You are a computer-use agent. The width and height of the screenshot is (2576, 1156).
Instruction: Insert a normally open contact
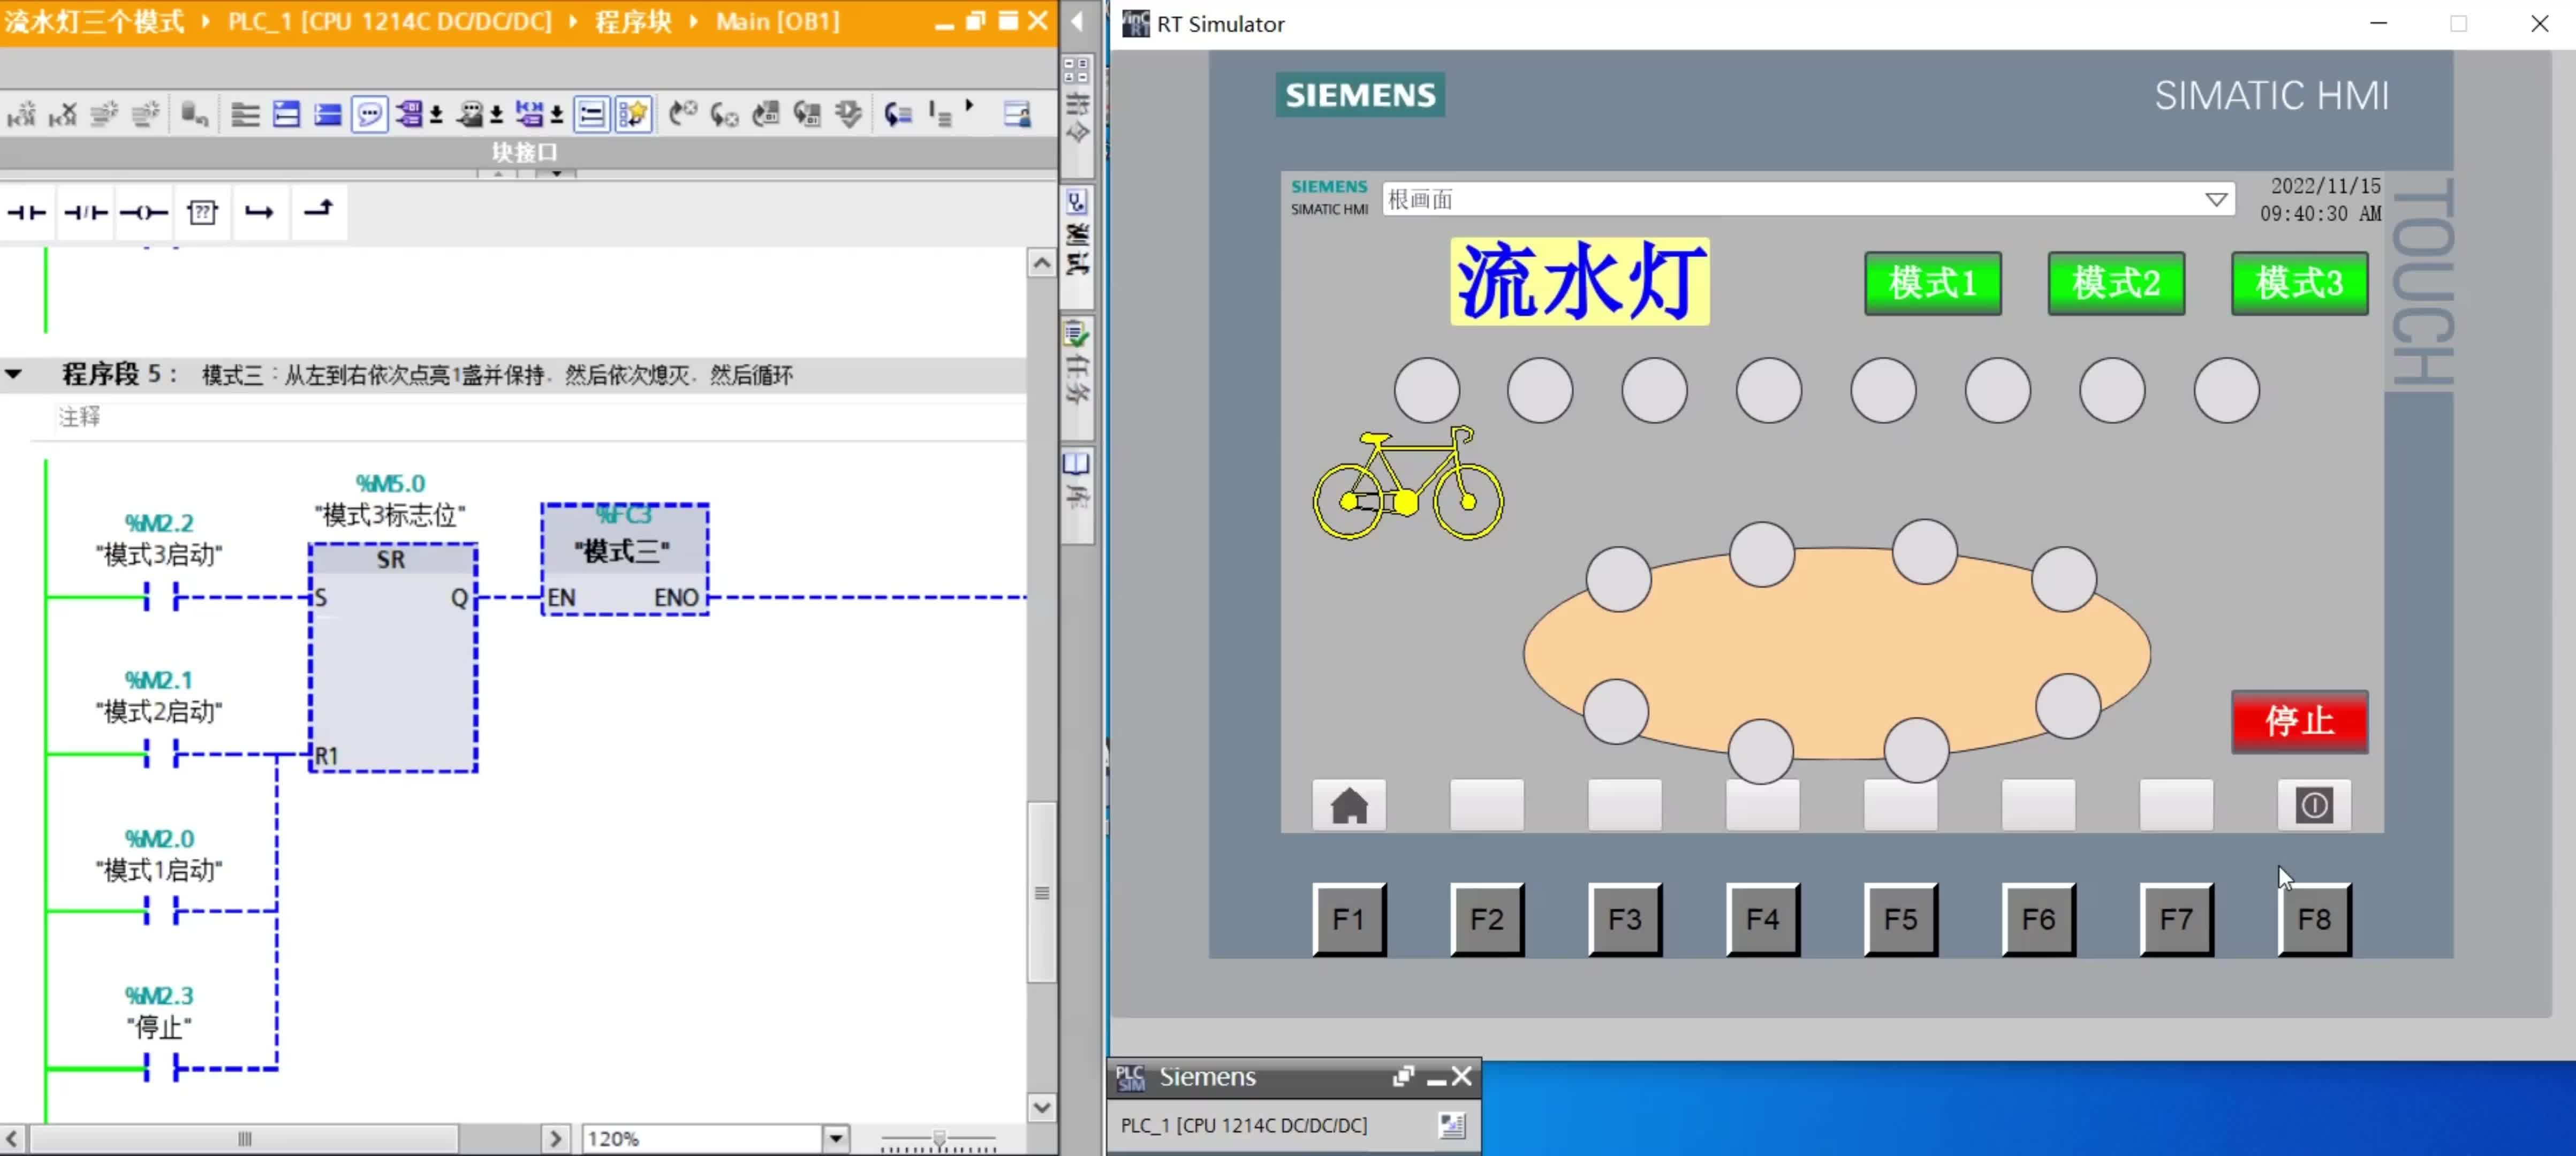click(x=27, y=212)
